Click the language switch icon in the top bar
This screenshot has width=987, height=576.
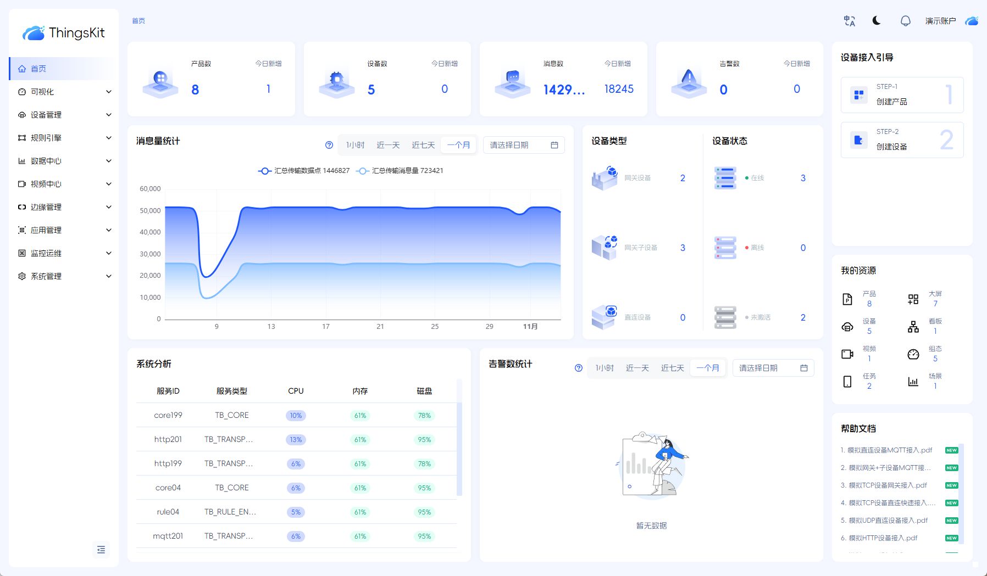[x=849, y=20]
